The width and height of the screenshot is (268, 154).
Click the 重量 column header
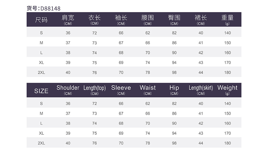point(227,20)
